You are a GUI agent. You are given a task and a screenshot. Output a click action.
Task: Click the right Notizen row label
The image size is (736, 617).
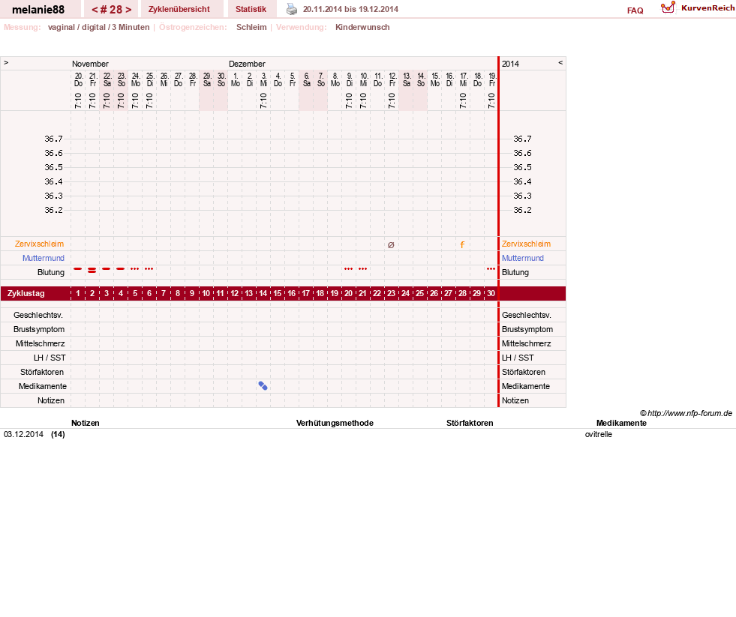point(515,400)
